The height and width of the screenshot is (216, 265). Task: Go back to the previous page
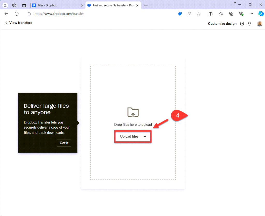(6, 14)
